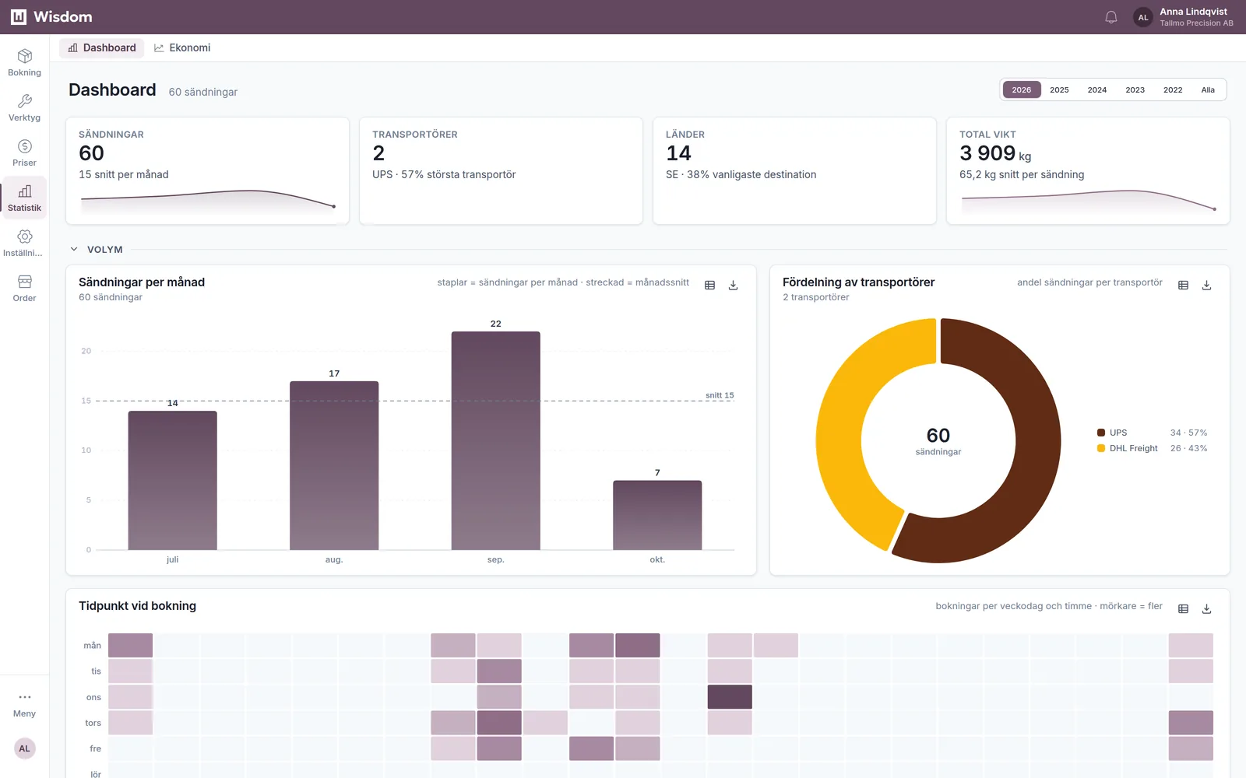
Task: Select the Alla years filter
Action: (1208, 90)
